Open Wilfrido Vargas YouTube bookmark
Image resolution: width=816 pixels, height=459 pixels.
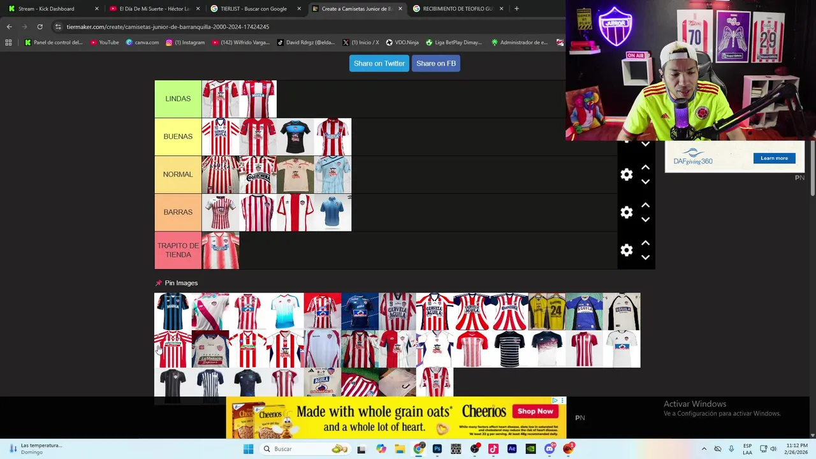[x=240, y=43]
